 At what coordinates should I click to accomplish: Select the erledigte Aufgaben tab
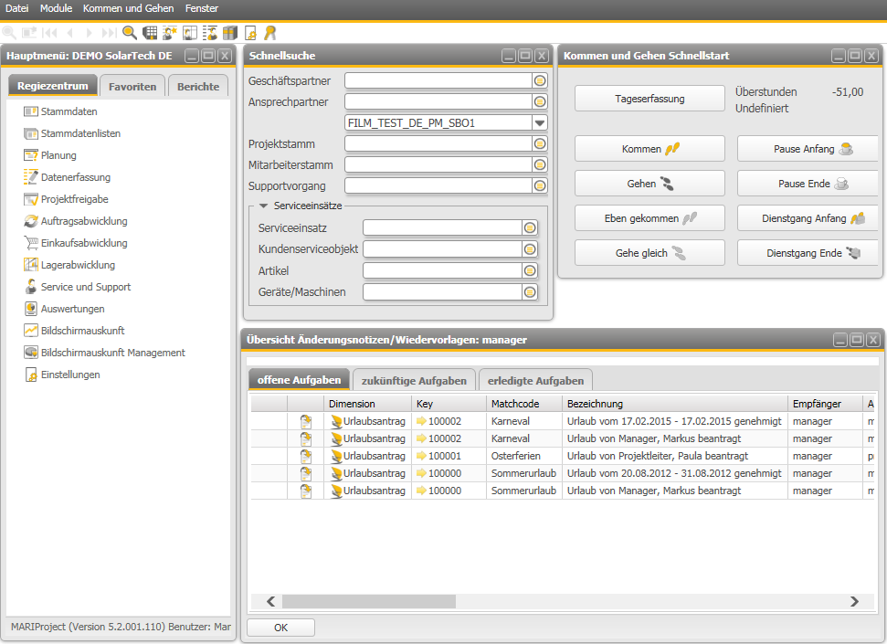(534, 380)
